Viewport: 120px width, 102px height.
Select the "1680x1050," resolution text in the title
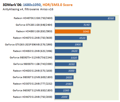tap(32, 5)
